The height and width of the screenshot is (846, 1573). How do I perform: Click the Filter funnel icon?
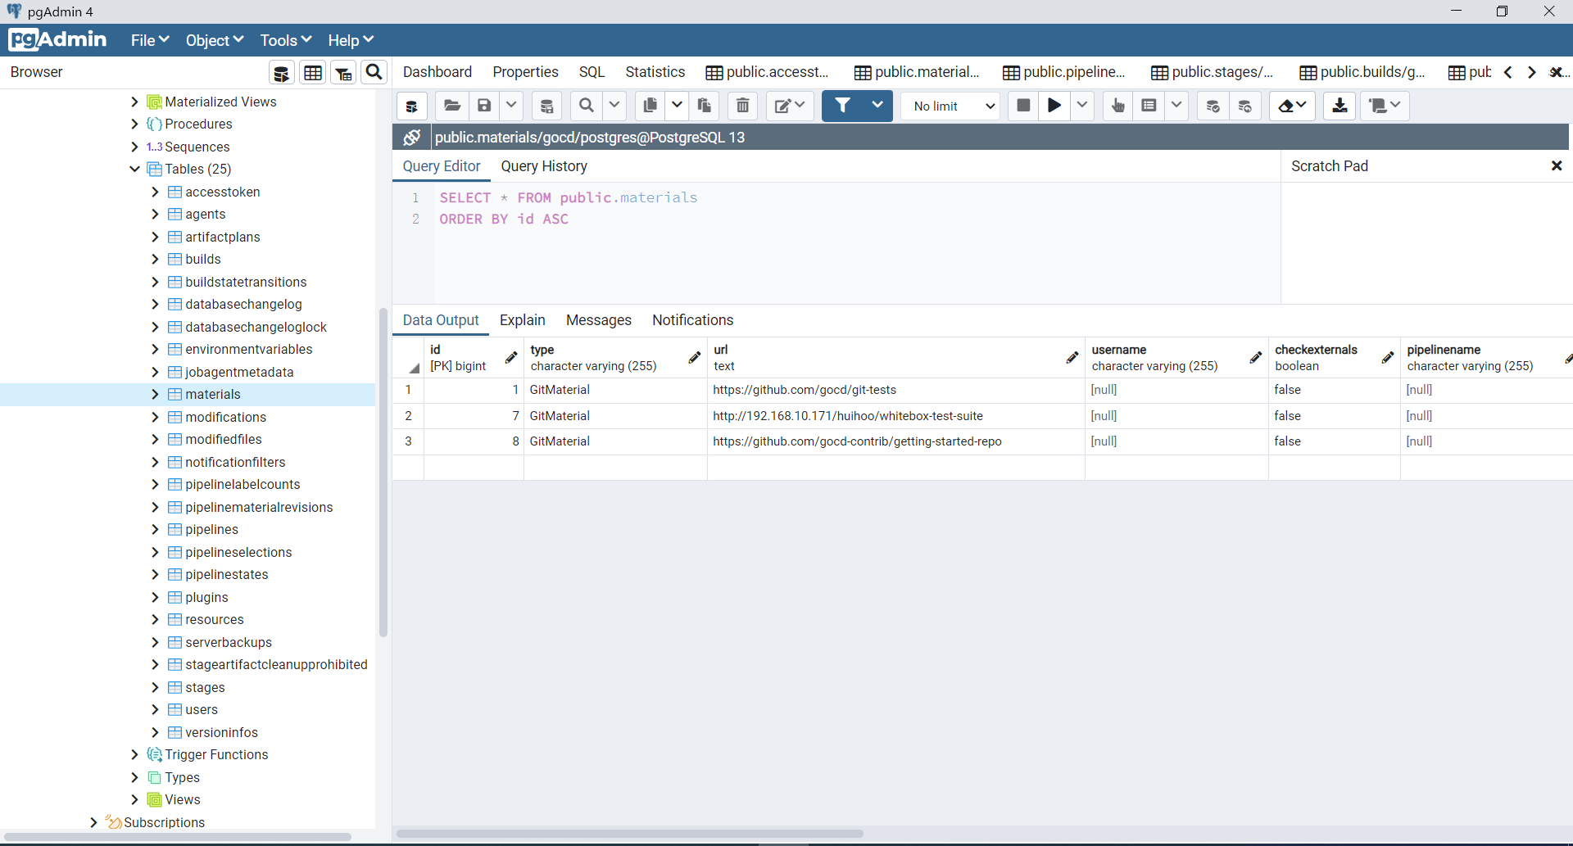(842, 106)
